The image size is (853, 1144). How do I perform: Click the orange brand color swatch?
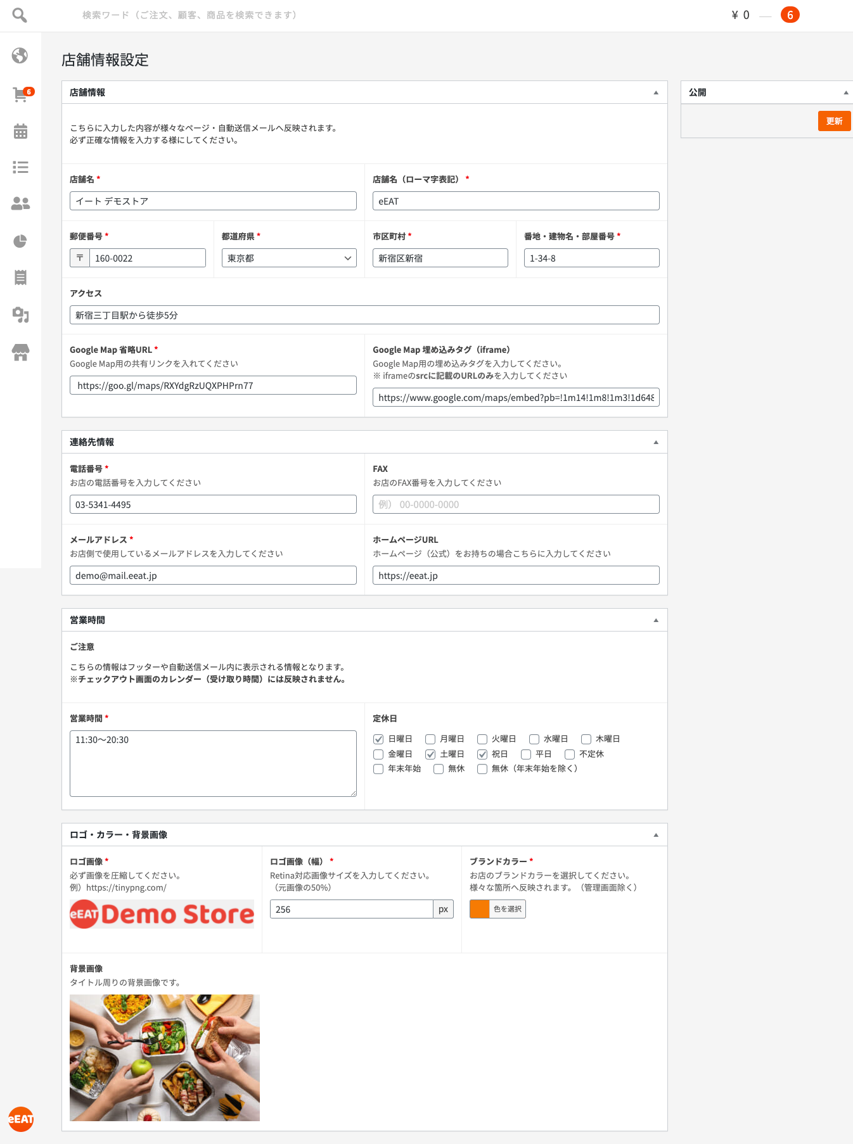480,909
